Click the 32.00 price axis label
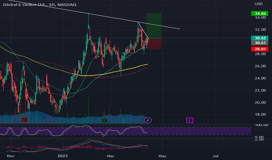272x160 pixels. pos(260,30)
